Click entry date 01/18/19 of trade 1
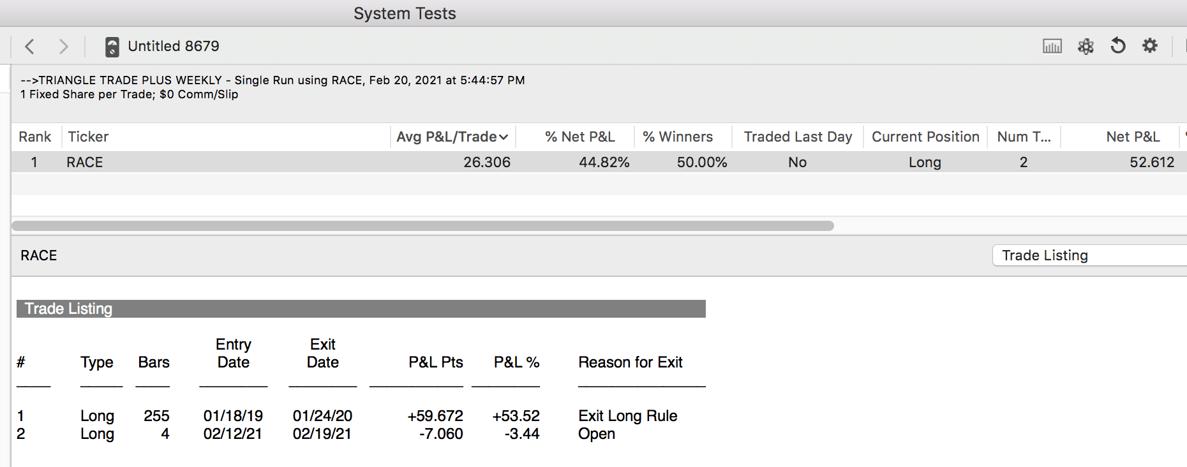 tap(233, 416)
